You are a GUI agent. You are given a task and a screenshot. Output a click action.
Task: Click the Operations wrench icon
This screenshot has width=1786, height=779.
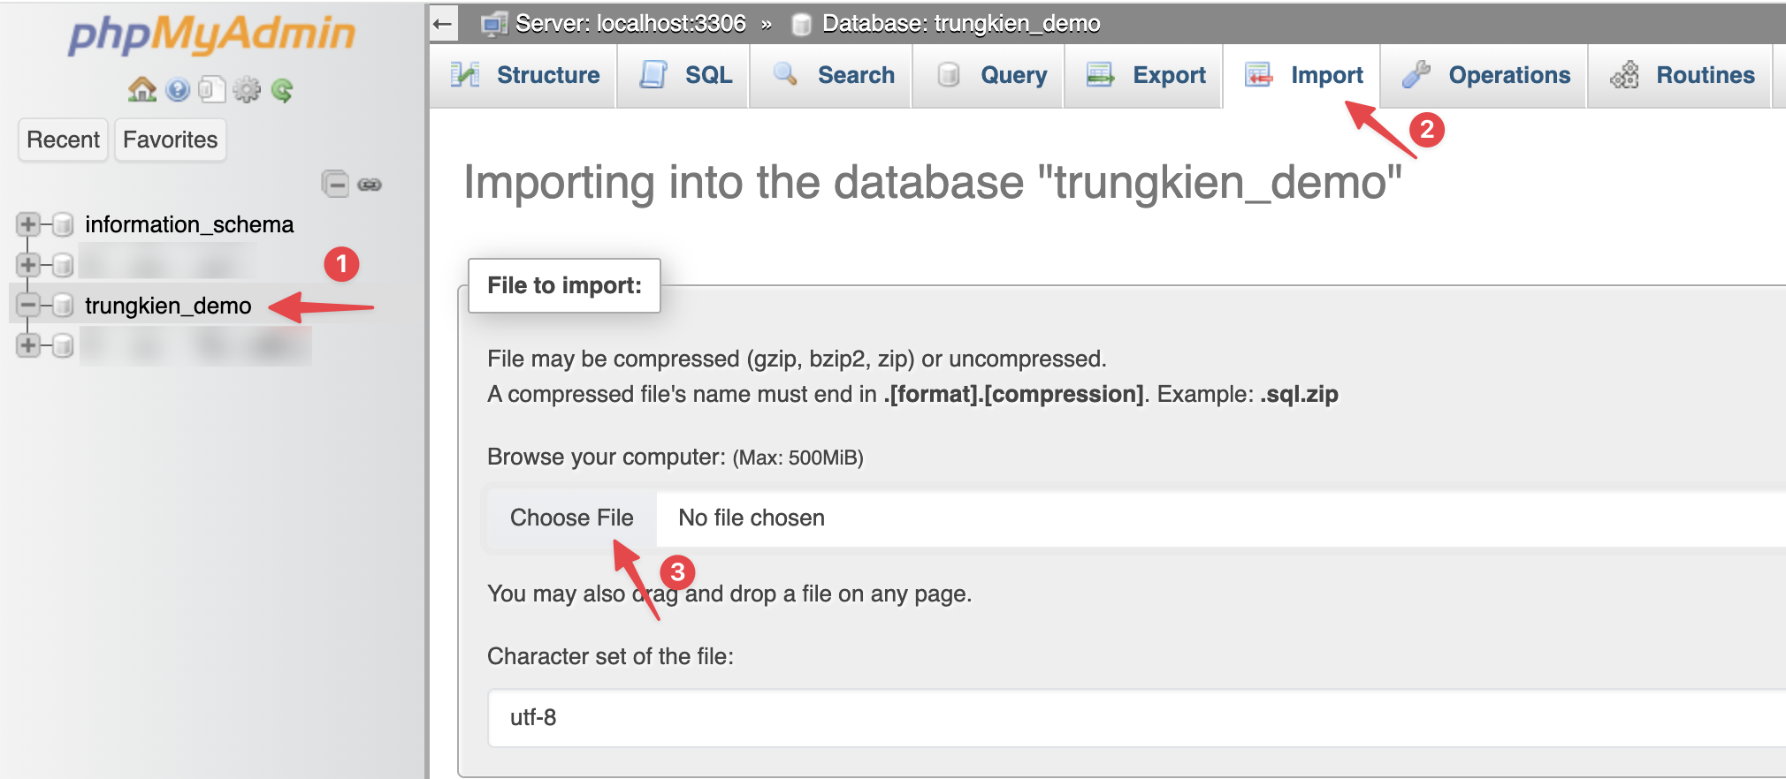pyautogui.click(x=1416, y=75)
